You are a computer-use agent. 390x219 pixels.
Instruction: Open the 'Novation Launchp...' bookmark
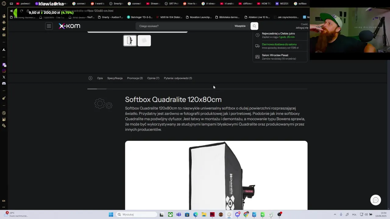199,17
